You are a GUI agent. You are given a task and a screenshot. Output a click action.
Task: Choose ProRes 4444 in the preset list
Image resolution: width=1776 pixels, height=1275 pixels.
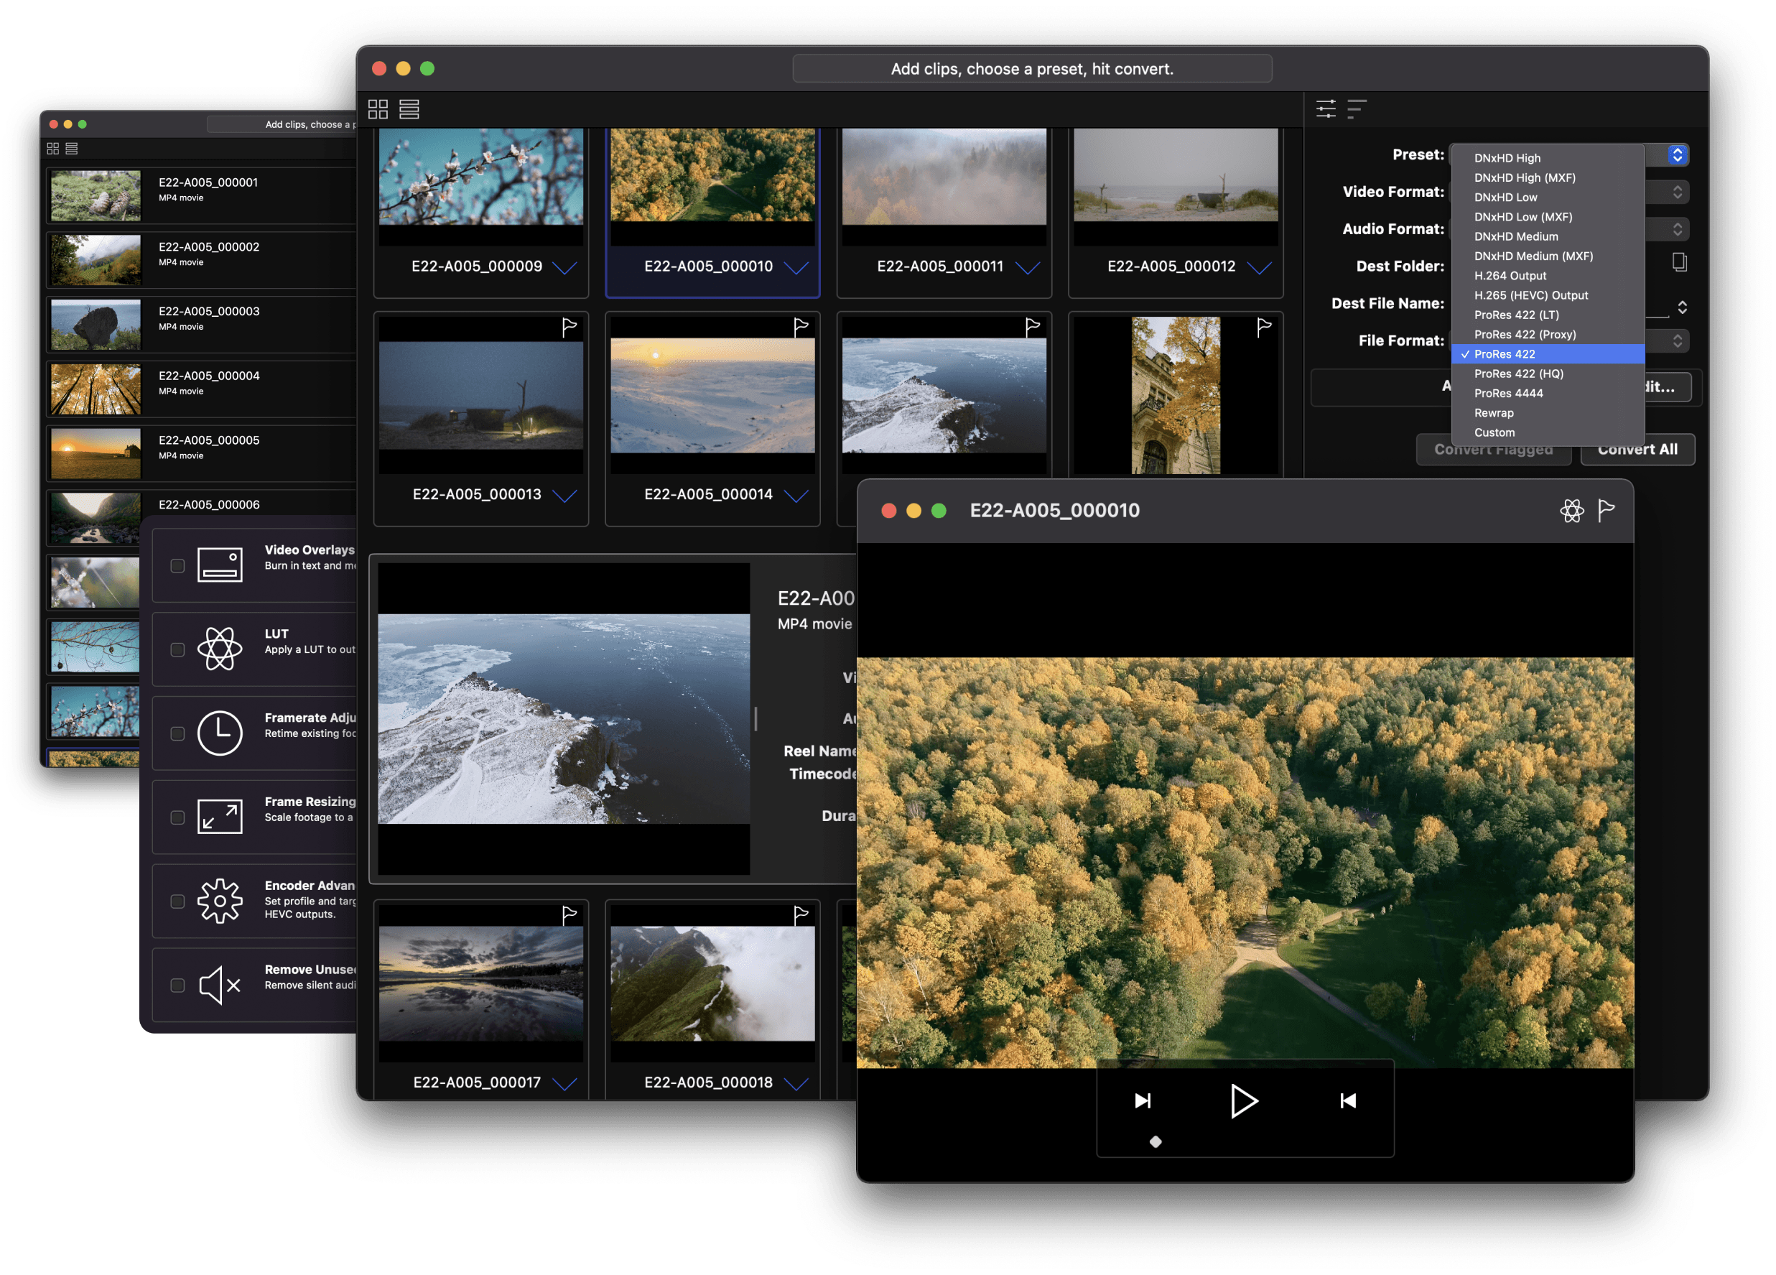(1509, 393)
